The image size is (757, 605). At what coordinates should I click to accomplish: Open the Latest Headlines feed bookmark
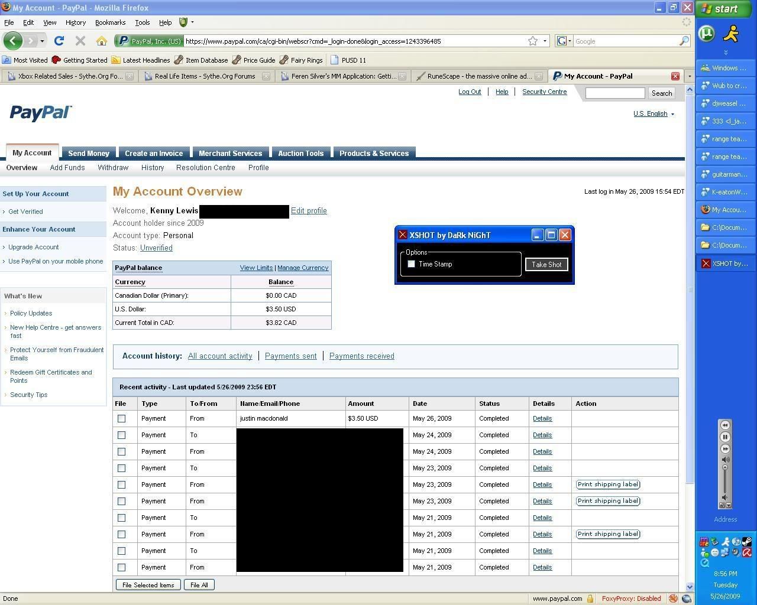(x=141, y=60)
